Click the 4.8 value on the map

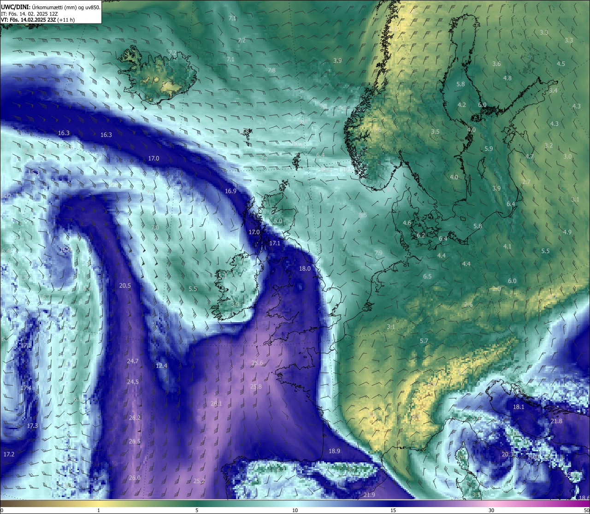(507, 78)
